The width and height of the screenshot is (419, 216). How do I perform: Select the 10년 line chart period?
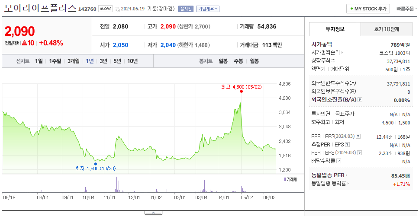coord(132,61)
